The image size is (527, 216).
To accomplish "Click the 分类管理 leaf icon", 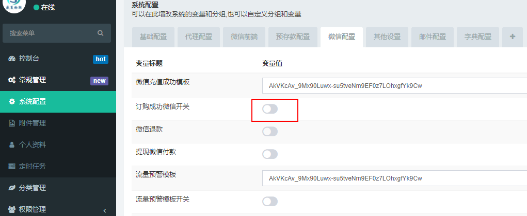I will 12,188.
